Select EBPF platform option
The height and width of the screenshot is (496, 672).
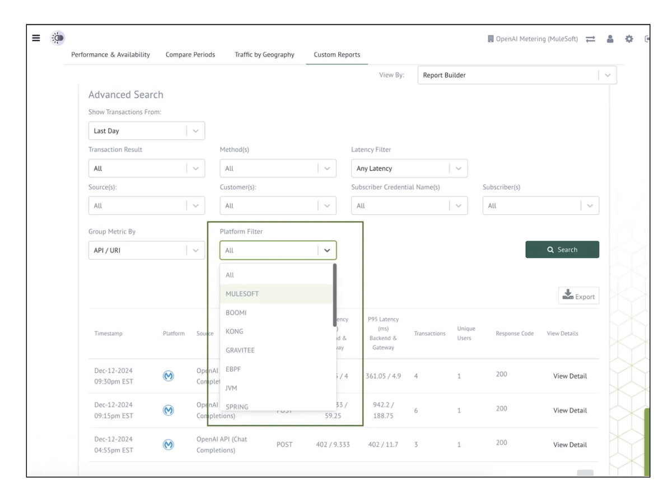277,369
